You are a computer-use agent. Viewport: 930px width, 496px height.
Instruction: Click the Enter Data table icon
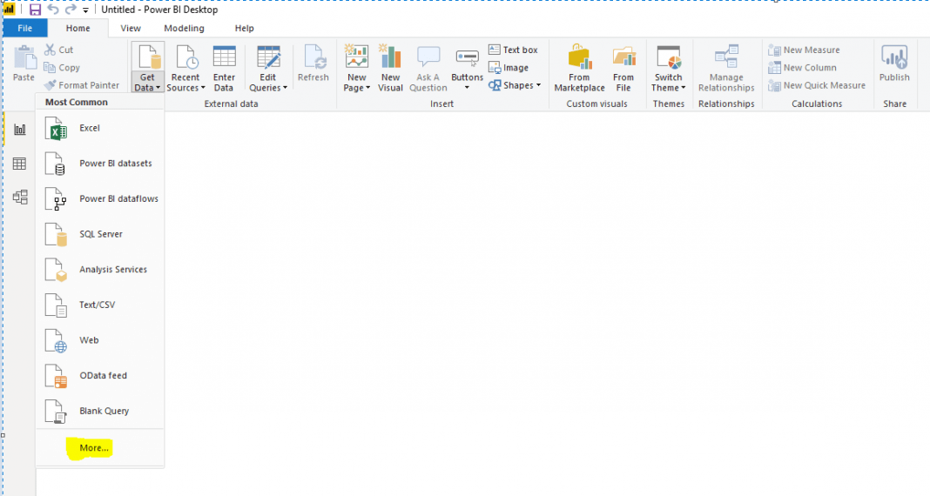[224, 57]
